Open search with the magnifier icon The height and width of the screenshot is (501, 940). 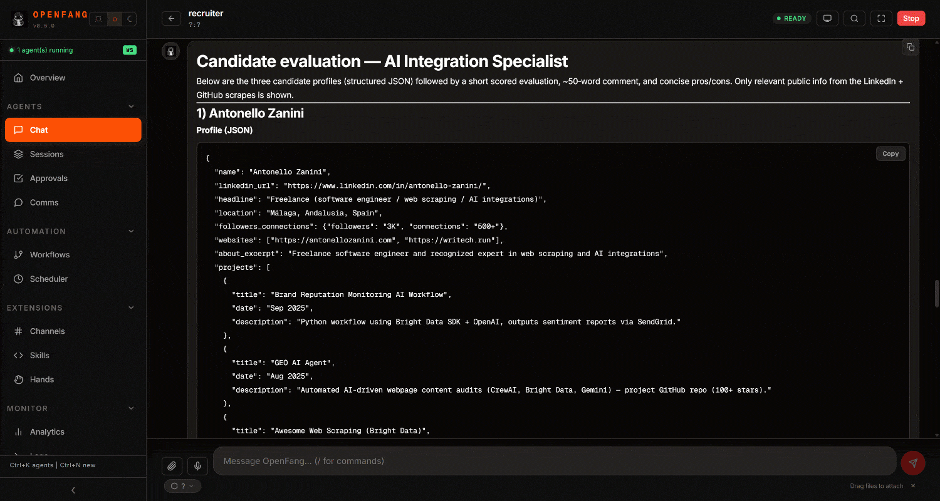tap(854, 19)
